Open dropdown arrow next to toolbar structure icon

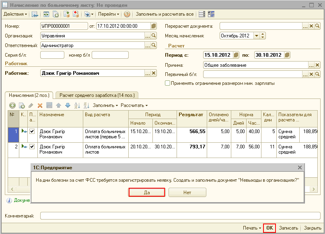pyautogui.click(x=92, y=14)
